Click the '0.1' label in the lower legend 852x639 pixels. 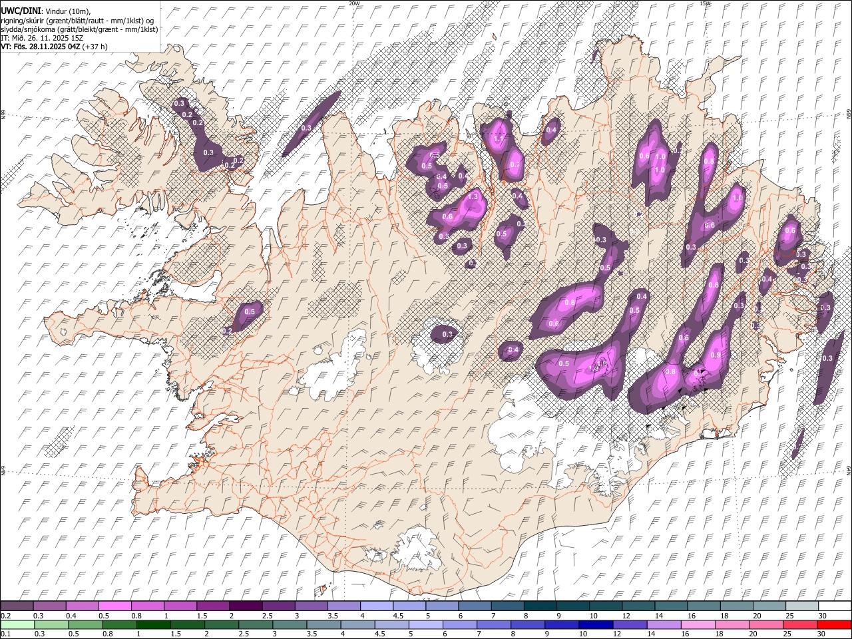pyautogui.click(x=6, y=634)
